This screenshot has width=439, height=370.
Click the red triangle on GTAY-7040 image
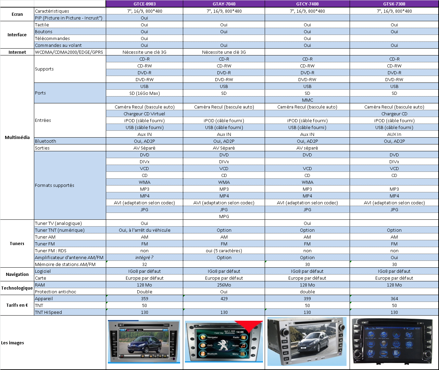tap(249, 326)
